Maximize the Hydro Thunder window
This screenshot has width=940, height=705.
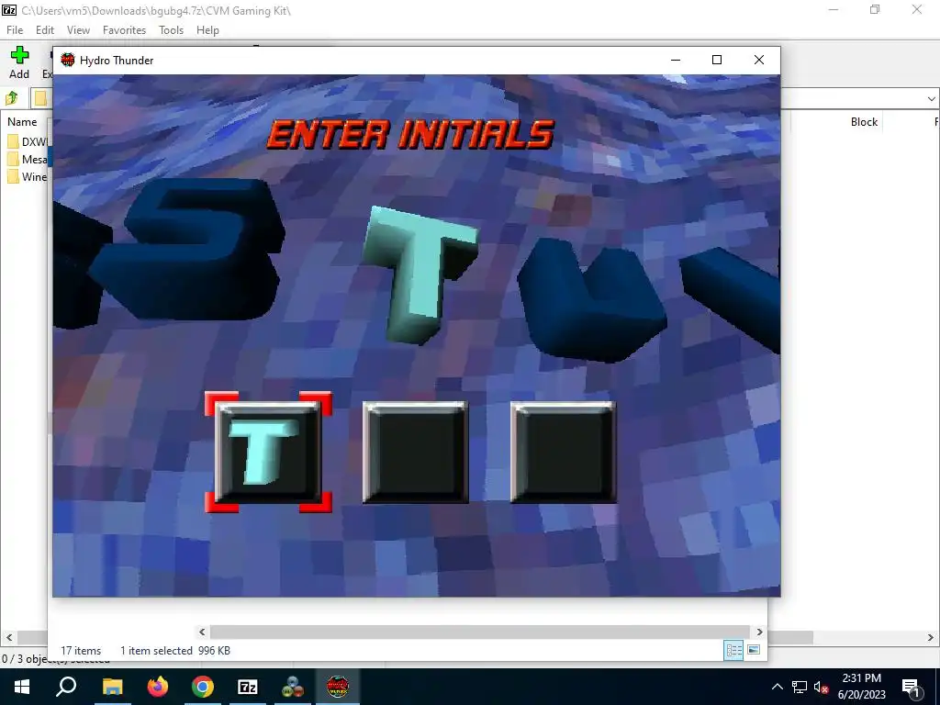(716, 60)
